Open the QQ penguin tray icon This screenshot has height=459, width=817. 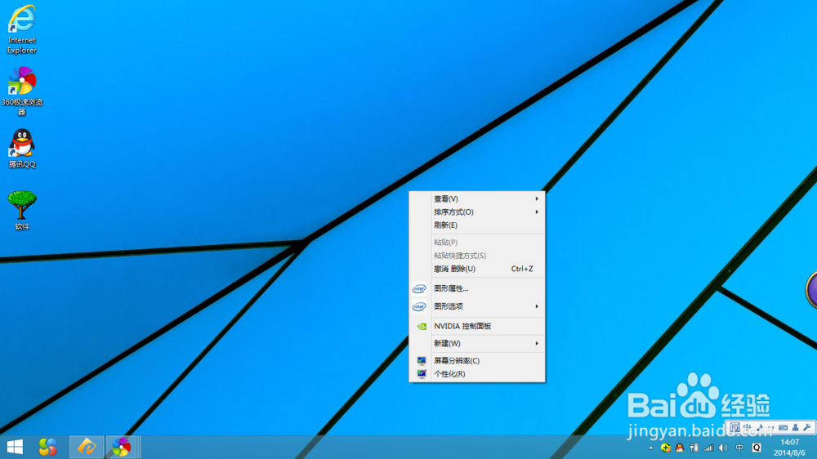[680, 448]
